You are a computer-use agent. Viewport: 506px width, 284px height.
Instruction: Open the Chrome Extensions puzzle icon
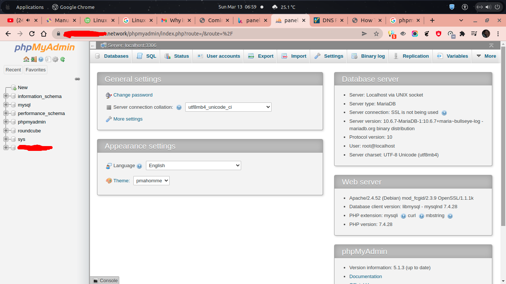(462, 34)
